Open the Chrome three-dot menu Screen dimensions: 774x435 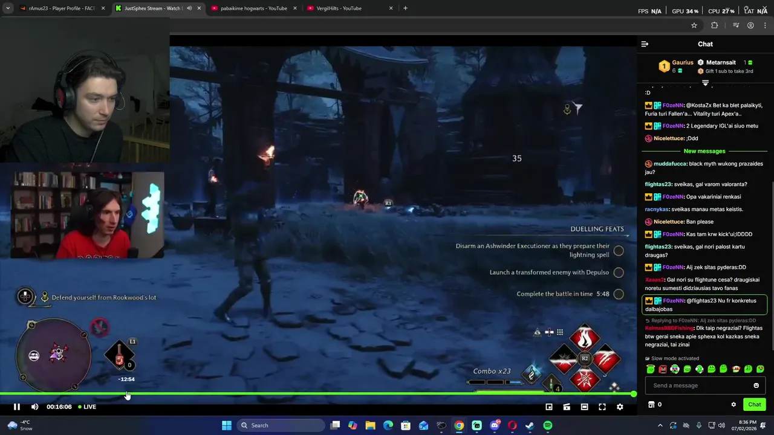coord(765,25)
